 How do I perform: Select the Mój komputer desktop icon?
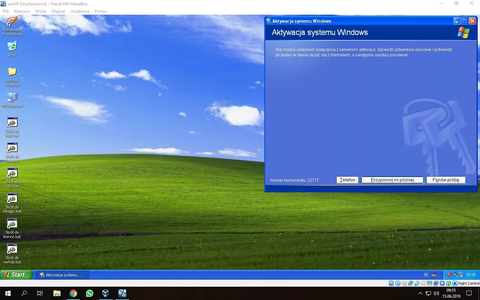pos(12,100)
